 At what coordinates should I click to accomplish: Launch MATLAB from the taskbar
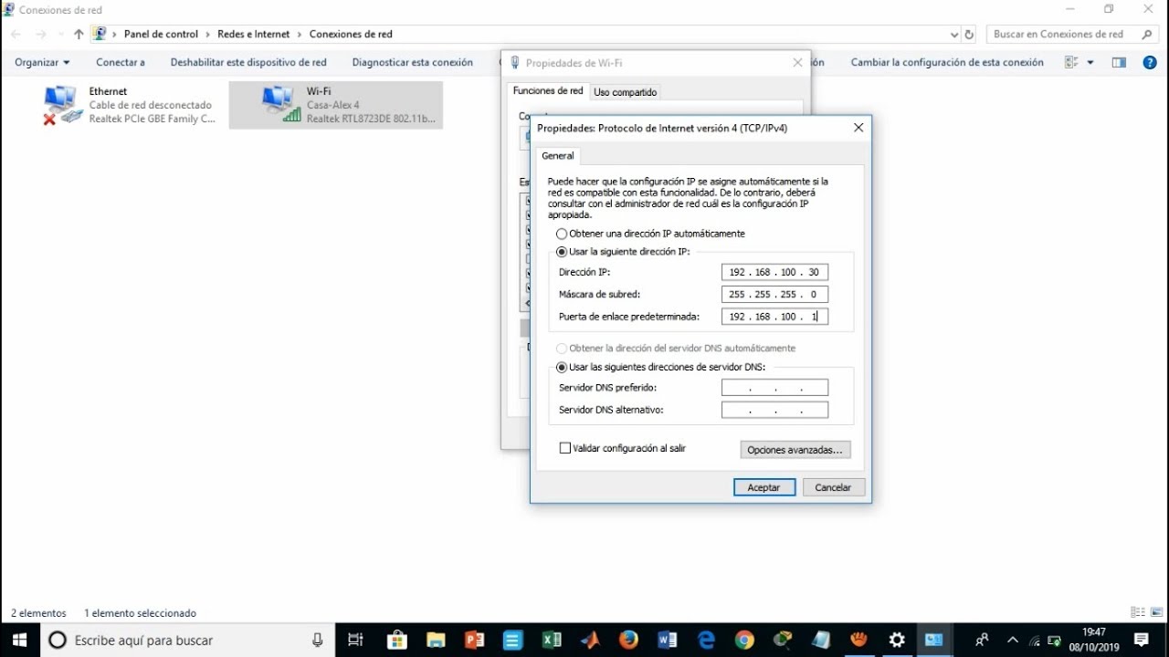(590, 640)
